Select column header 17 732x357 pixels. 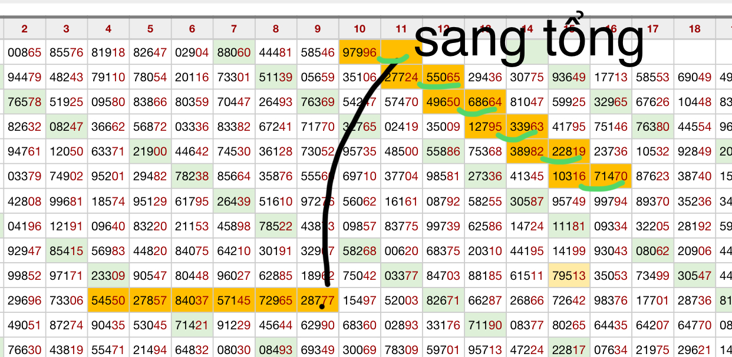(652, 29)
